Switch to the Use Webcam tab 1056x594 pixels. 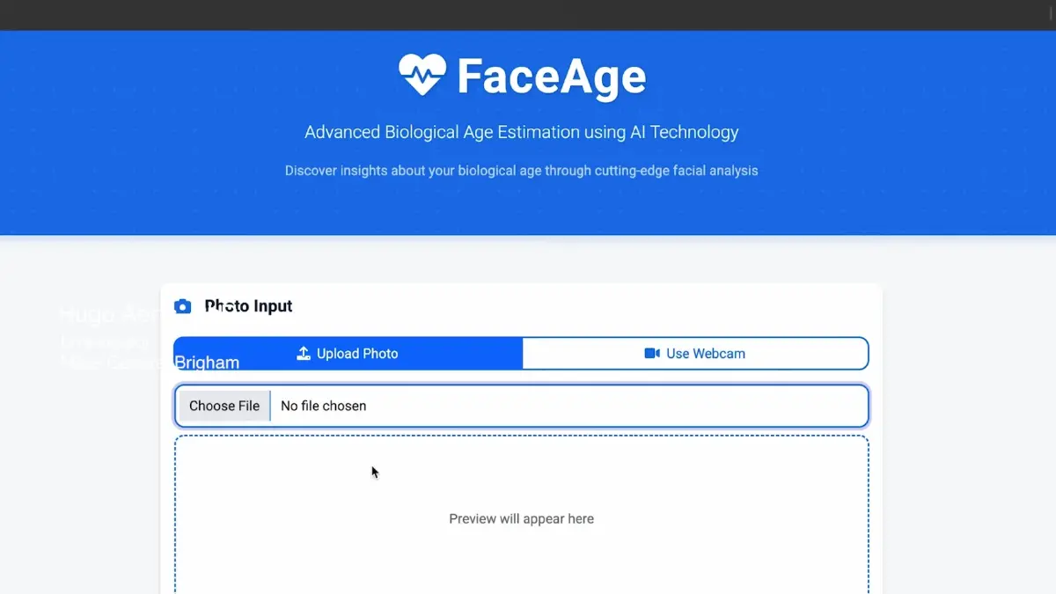click(x=695, y=353)
